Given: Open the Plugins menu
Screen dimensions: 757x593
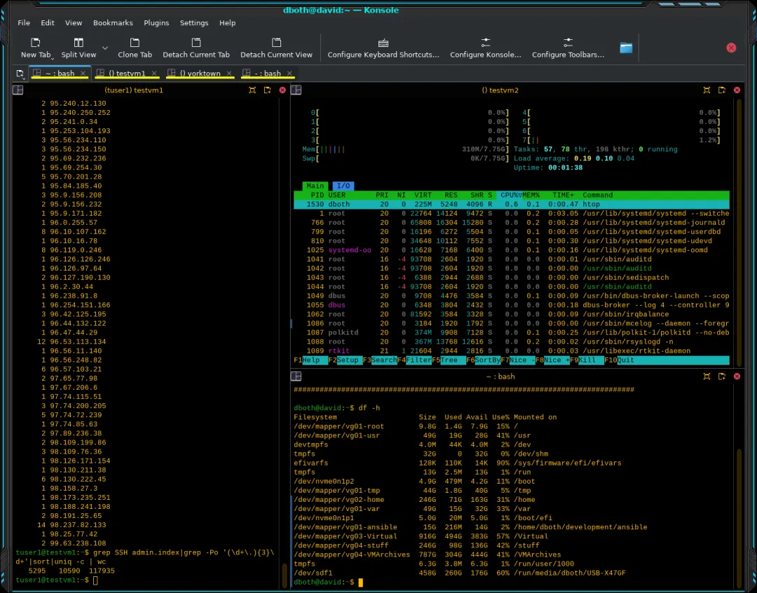Looking at the screenshot, I should click(x=156, y=22).
